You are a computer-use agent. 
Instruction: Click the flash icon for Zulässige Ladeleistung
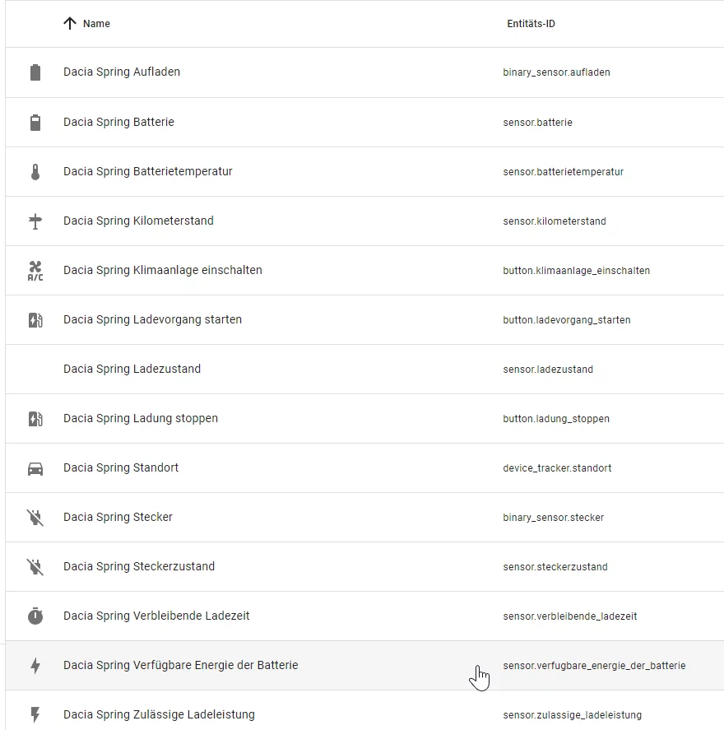tap(35, 715)
